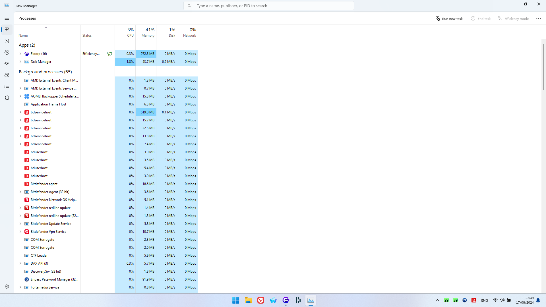Show hidden icons tray chevron

click(x=437, y=300)
